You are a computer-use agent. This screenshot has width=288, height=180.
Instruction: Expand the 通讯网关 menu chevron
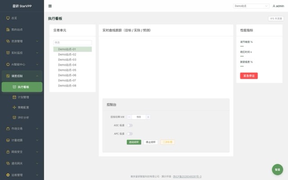click(x=37, y=163)
